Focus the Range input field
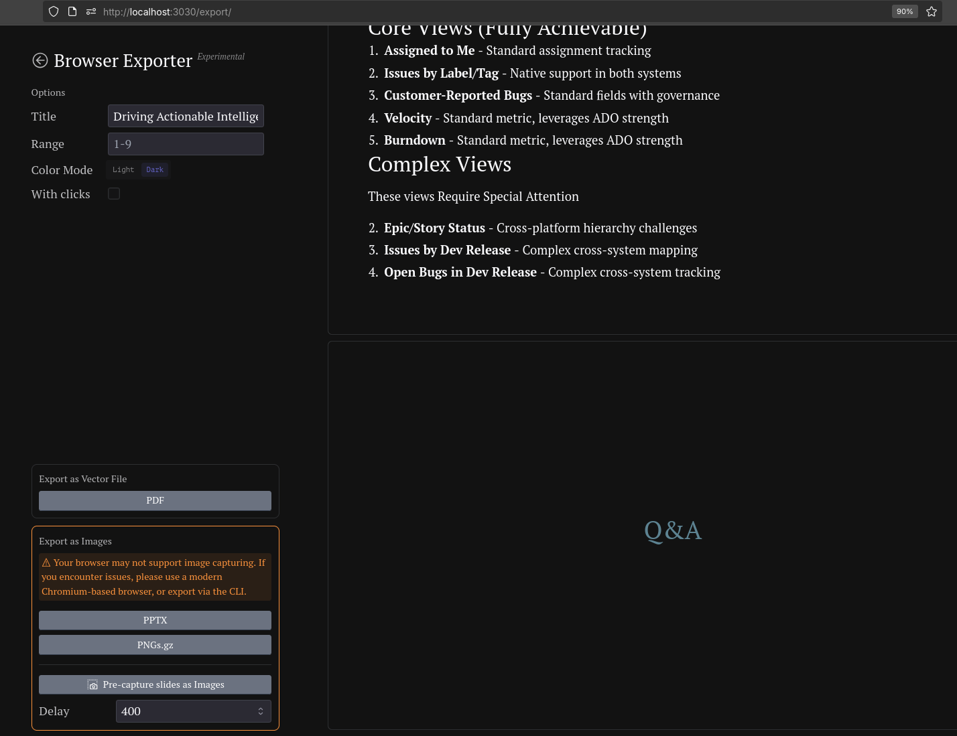The width and height of the screenshot is (957, 736). pyautogui.click(x=186, y=144)
